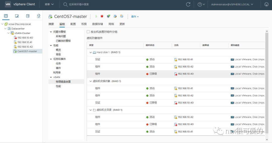The height and width of the screenshot is (143, 272).
Task: Click host icon for 192.168.10.40 in tree
Action: tap(15, 38)
